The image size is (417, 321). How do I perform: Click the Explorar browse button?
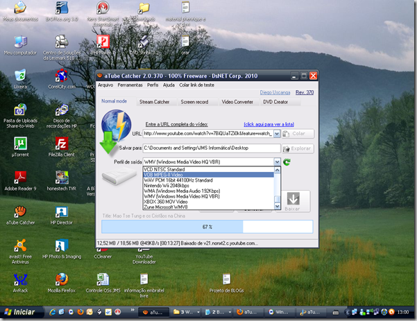[x=298, y=148]
